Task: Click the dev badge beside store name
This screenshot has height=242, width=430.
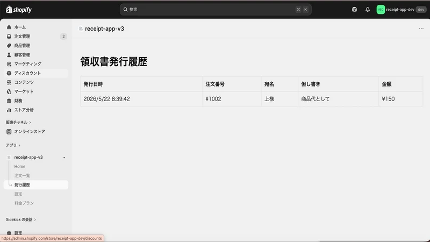Action: 421,10
